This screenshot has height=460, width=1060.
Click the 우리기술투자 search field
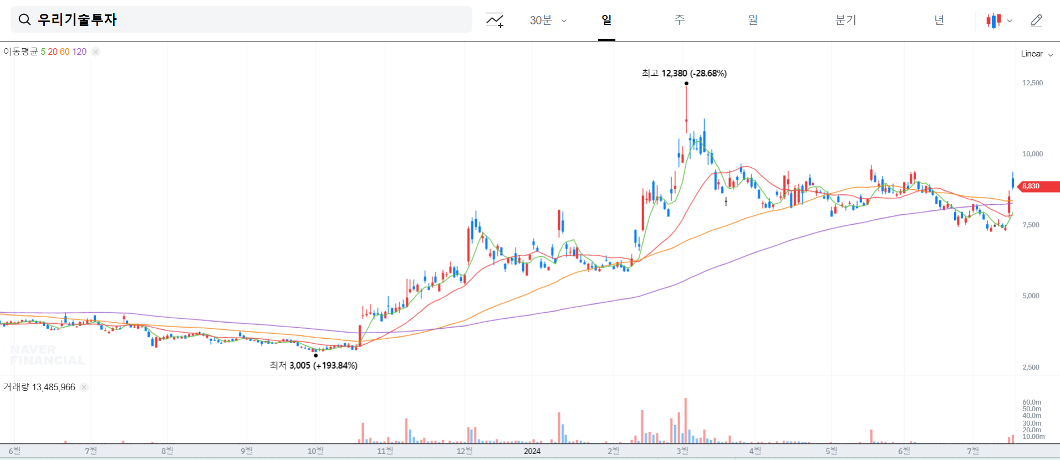(242, 20)
